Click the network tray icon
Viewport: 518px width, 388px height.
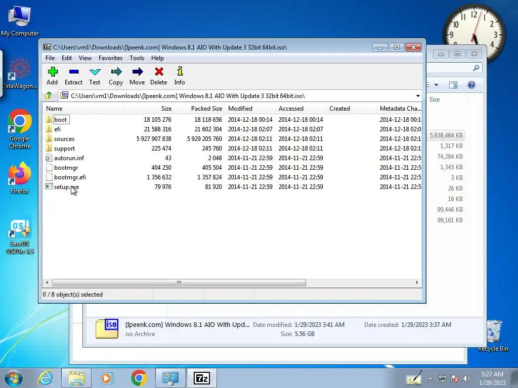point(442,378)
